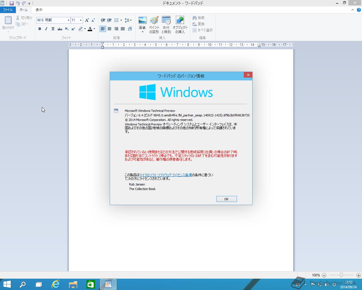This screenshot has width=362, height=290.
Task: Toggle Underline formatting
Action: point(53,29)
